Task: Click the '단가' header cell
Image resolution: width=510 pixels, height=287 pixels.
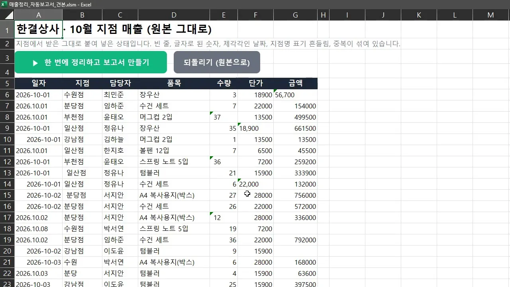Action: [x=255, y=83]
